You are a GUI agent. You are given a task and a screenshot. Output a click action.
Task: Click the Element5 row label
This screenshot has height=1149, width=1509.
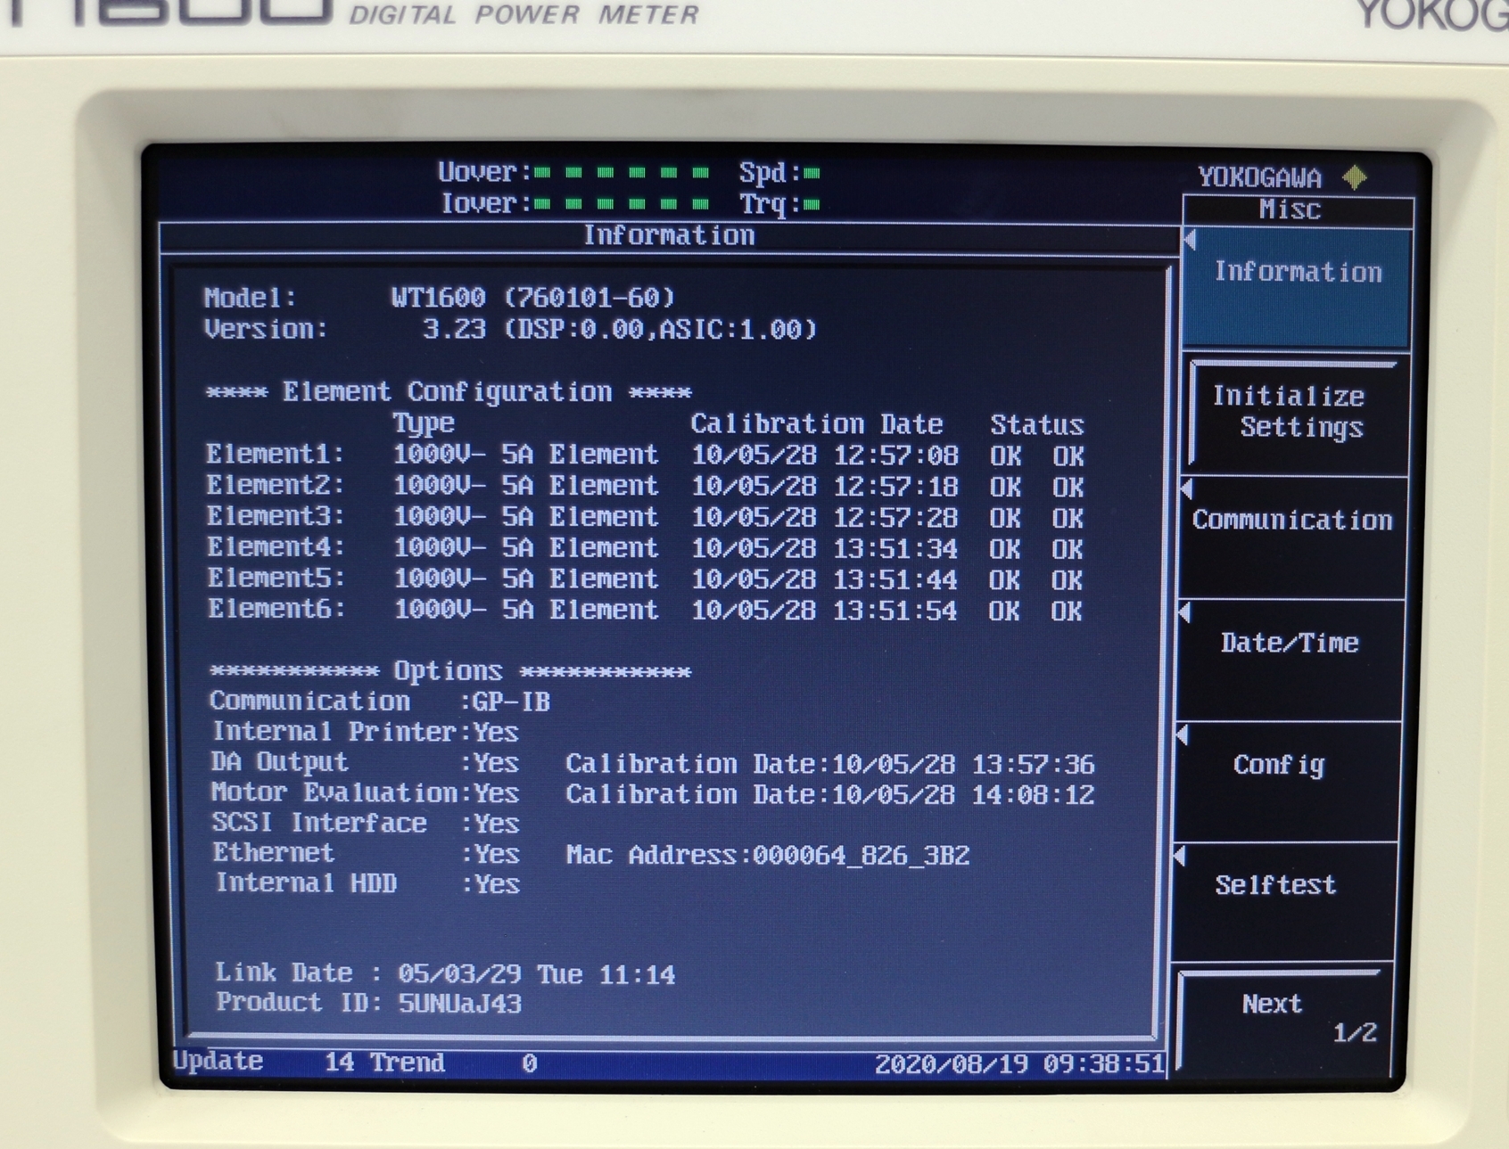[276, 579]
